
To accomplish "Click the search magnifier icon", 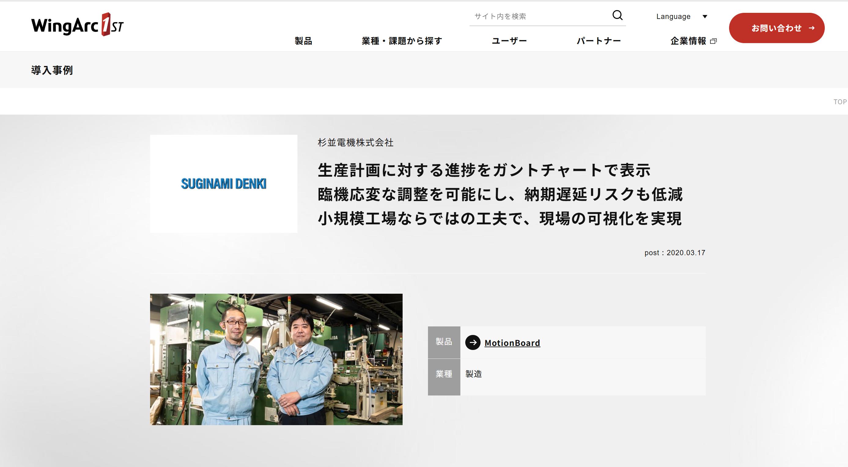I will (x=617, y=15).
